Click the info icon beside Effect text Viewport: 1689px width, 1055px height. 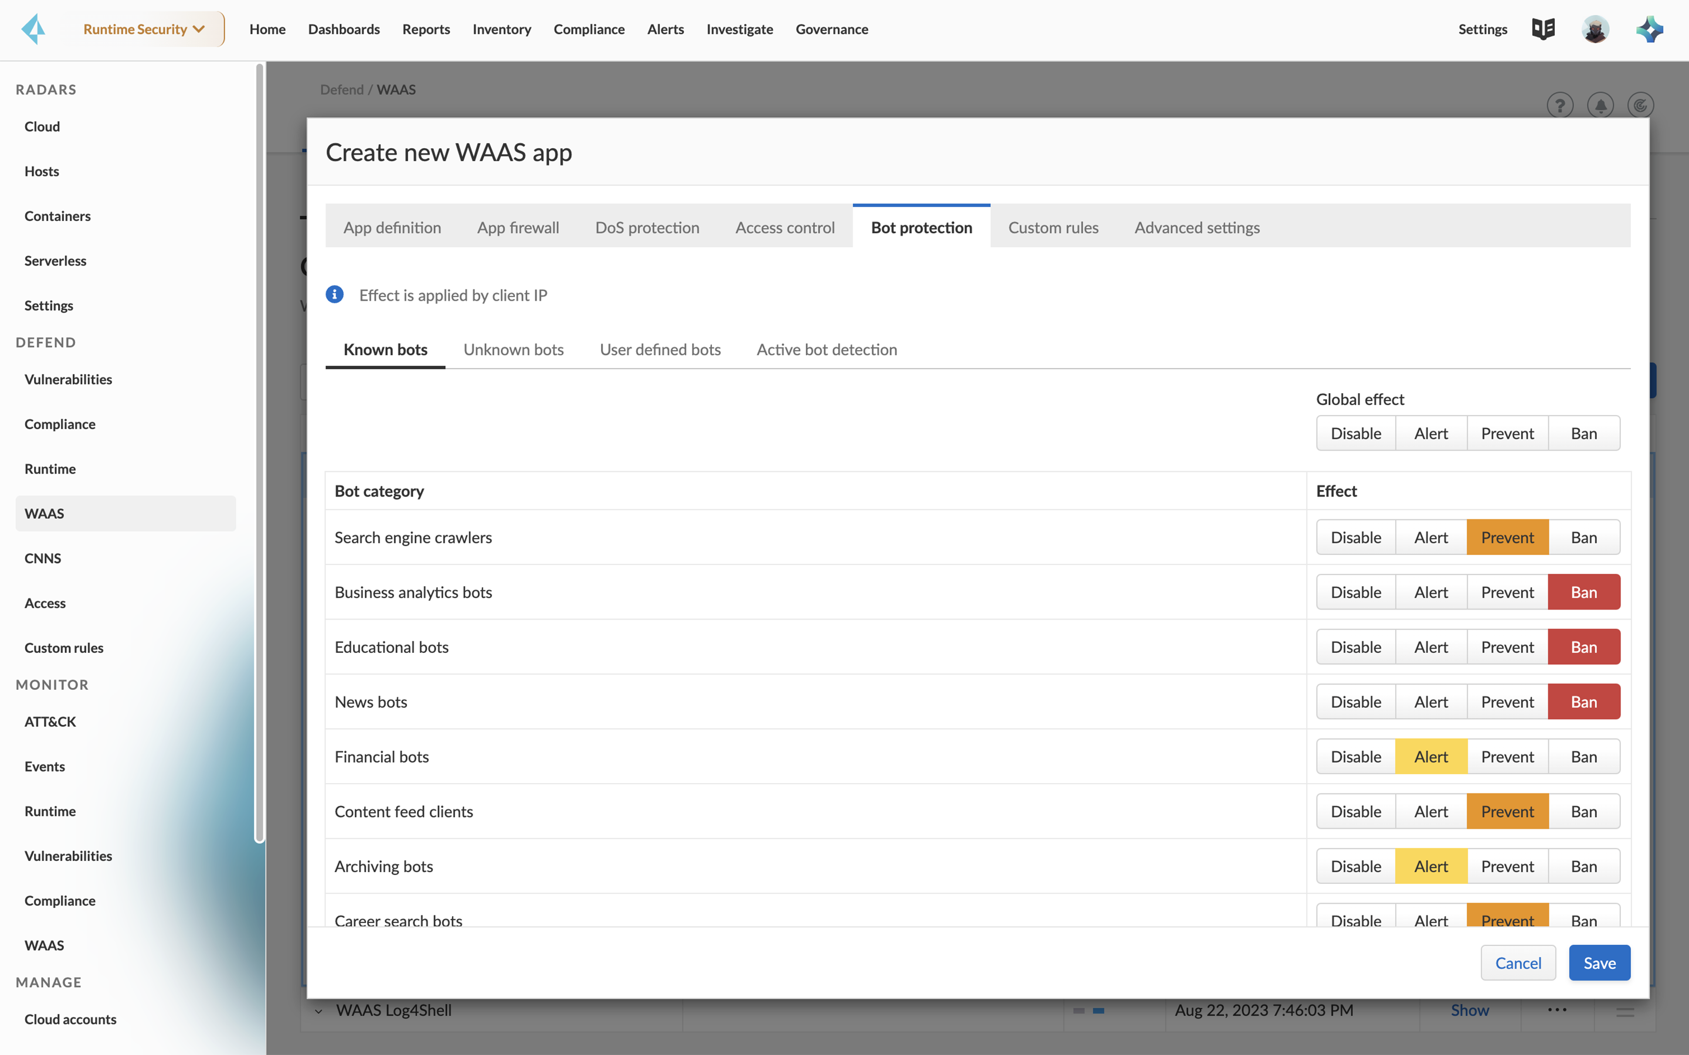pos(335,294)
